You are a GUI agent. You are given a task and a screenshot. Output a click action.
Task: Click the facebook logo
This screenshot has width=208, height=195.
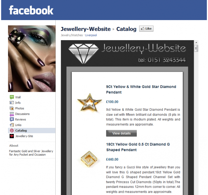31,10
